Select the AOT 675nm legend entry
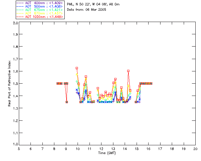Screen dimensions: 201x161 40,10
